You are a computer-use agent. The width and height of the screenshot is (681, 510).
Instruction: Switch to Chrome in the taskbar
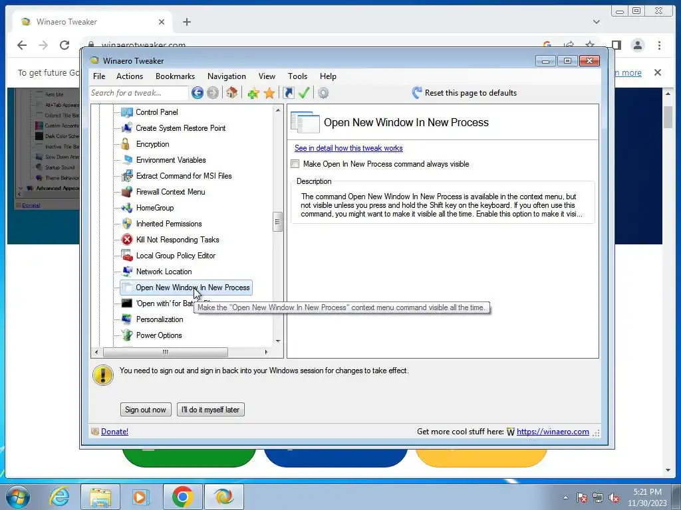pyautogui.click(x=182, y=497)
